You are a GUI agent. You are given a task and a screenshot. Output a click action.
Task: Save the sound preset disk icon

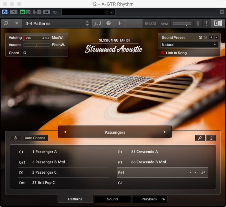200,38
